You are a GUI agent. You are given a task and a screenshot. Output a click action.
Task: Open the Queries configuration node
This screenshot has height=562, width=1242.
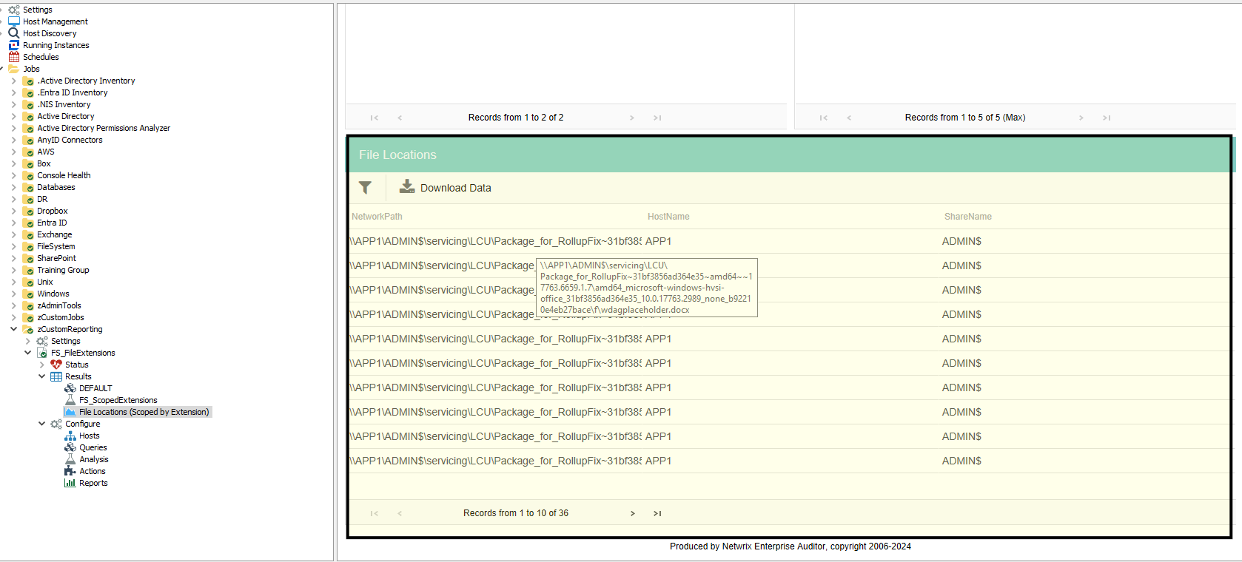[x=93, y=447]
